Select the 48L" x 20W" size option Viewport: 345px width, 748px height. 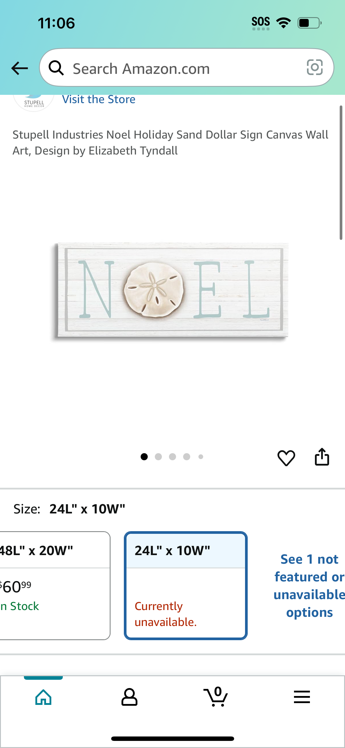click(55, 586)
